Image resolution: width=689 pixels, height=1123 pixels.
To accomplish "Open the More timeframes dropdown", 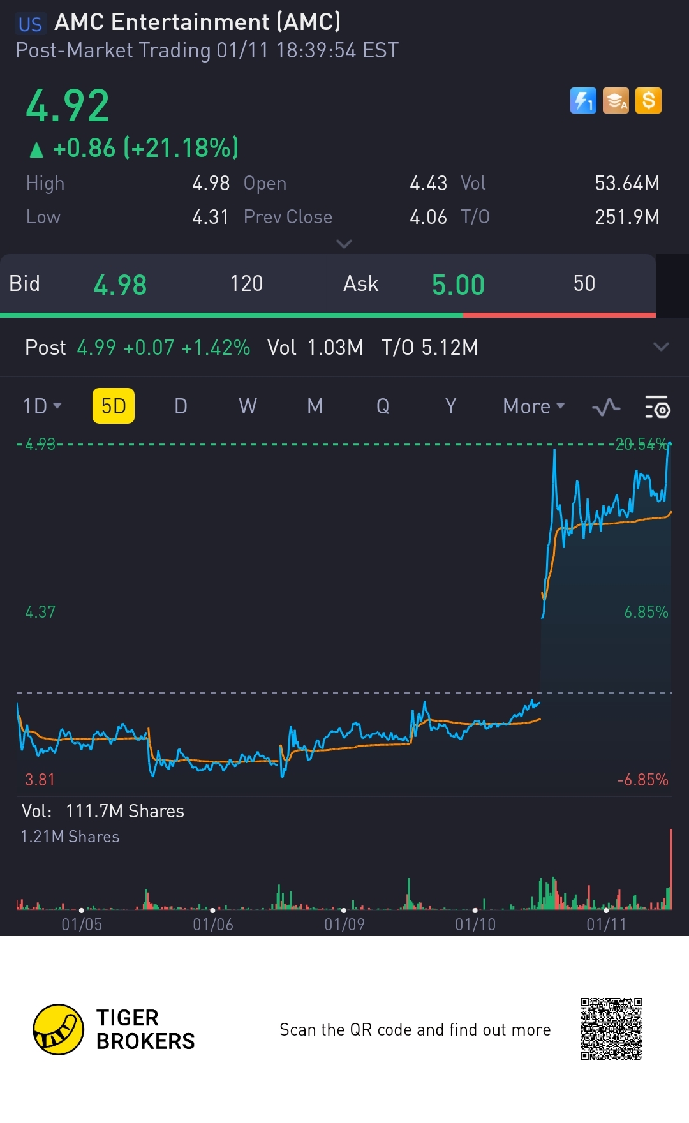I will tap(534, 406).
